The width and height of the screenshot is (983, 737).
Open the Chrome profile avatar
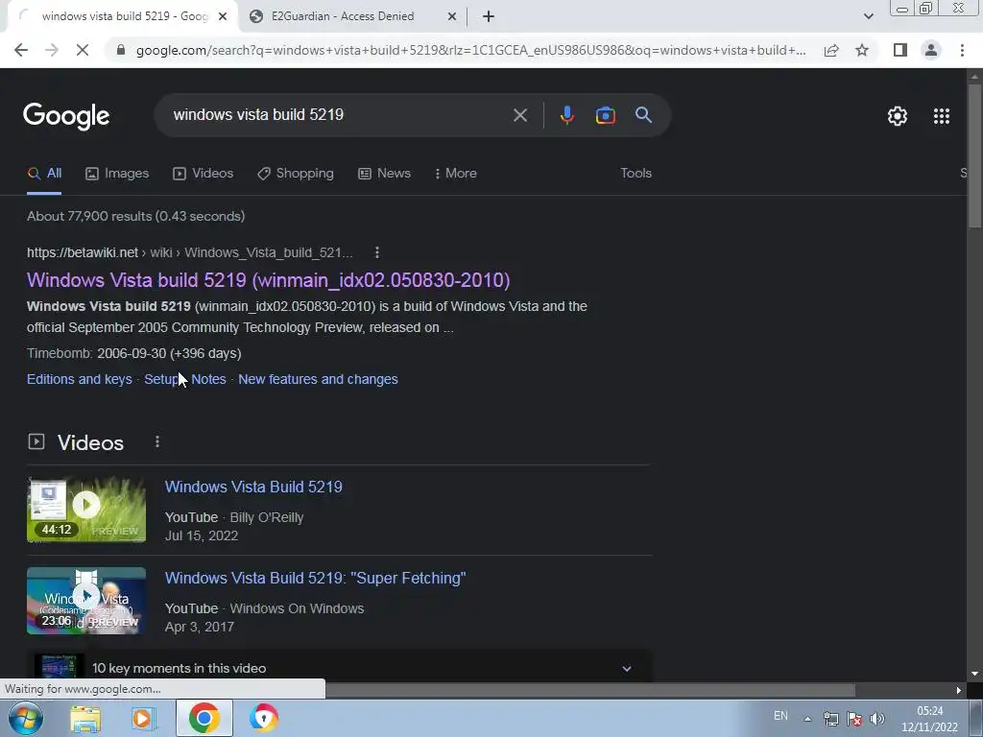coord(931,50)
